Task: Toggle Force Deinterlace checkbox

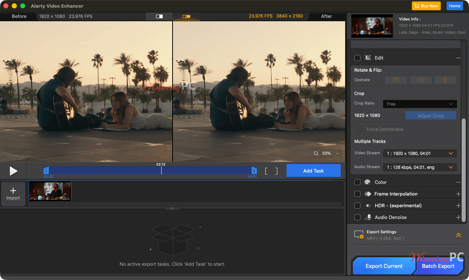Action: [x=361, y=129]
